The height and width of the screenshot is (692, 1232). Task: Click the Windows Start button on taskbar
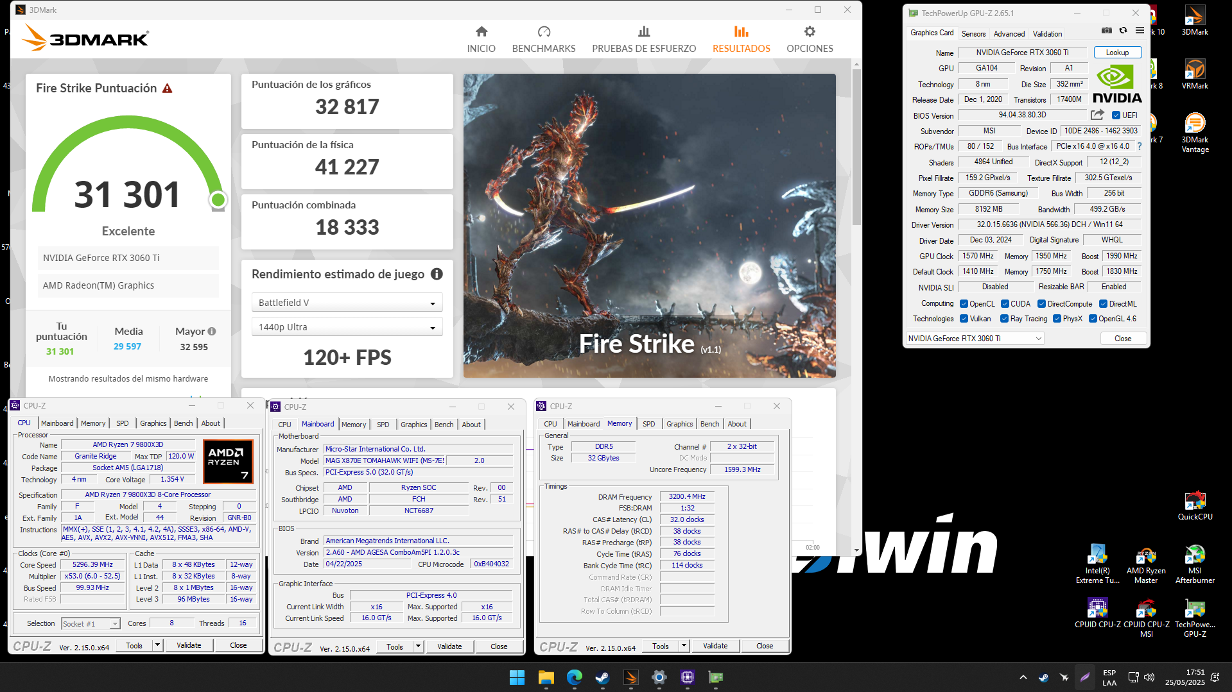(x=517, y=677)
